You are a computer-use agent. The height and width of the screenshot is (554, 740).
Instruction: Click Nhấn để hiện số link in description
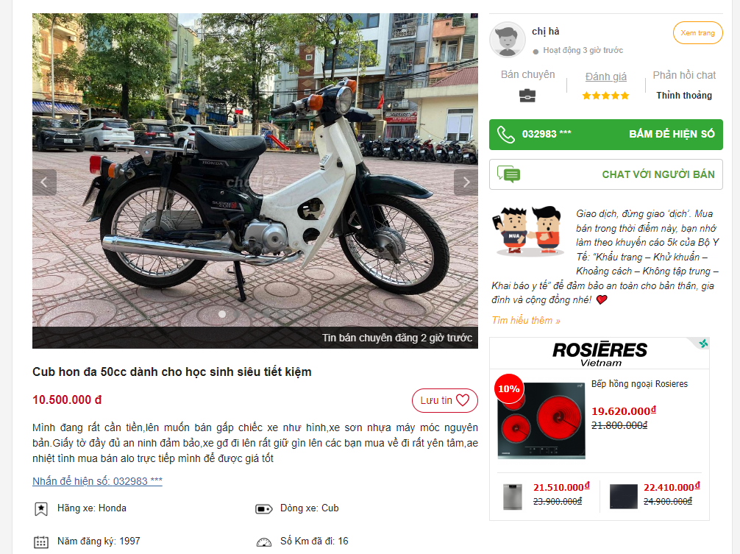[x=97, y=481]
